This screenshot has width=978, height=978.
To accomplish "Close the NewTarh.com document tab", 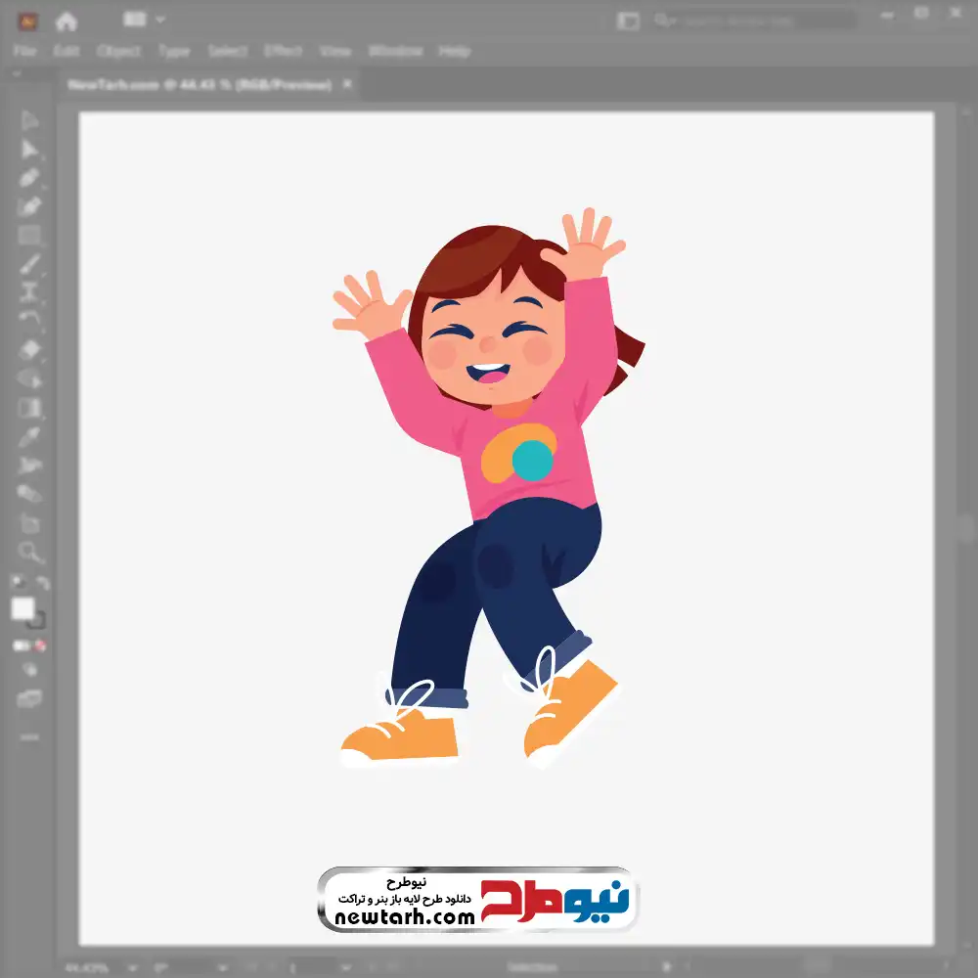I will pyautogui.click(x=347, y=85).
